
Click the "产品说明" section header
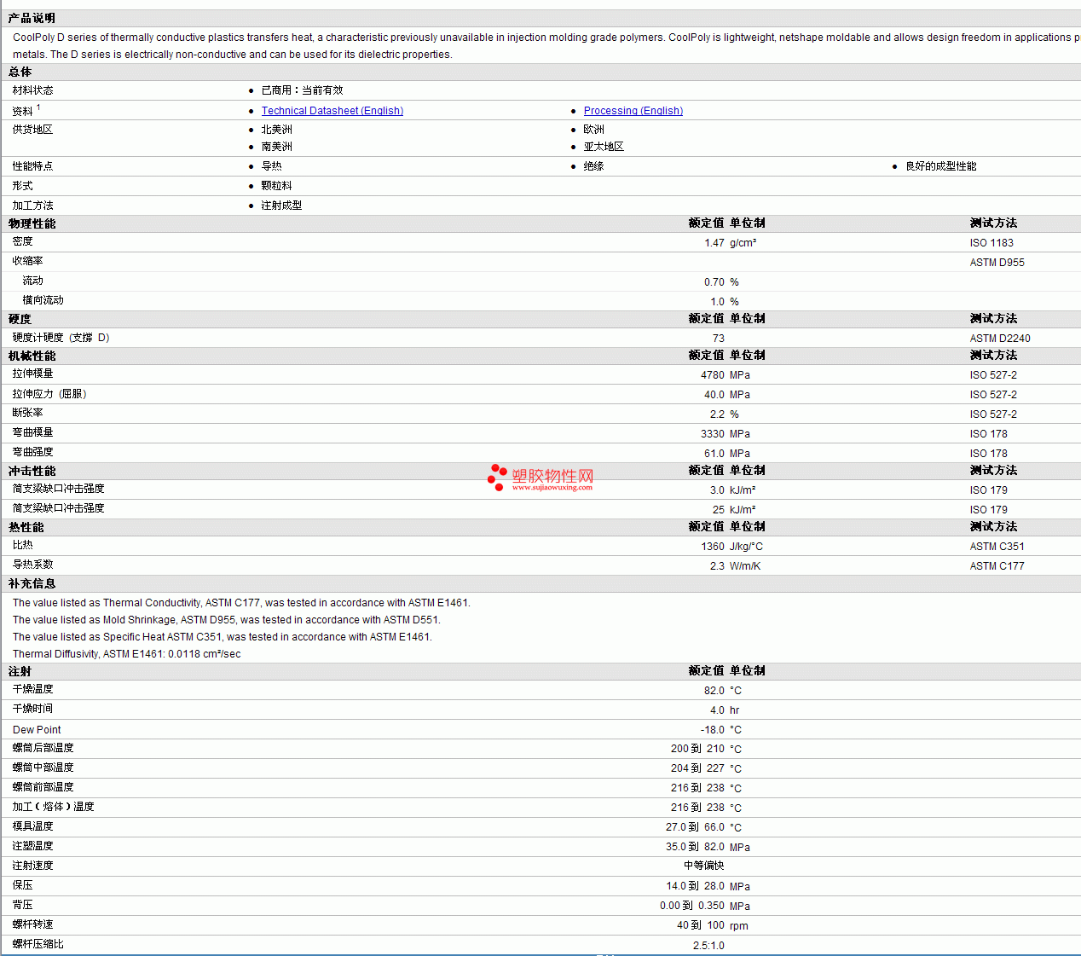click(32, 18)
